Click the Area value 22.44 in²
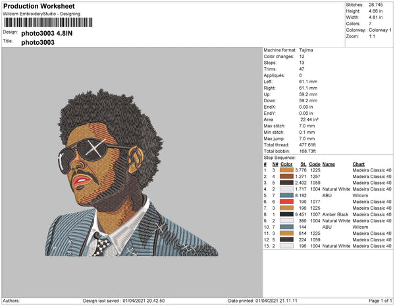This screenshot has width=395, height=306. coord(309,119)
